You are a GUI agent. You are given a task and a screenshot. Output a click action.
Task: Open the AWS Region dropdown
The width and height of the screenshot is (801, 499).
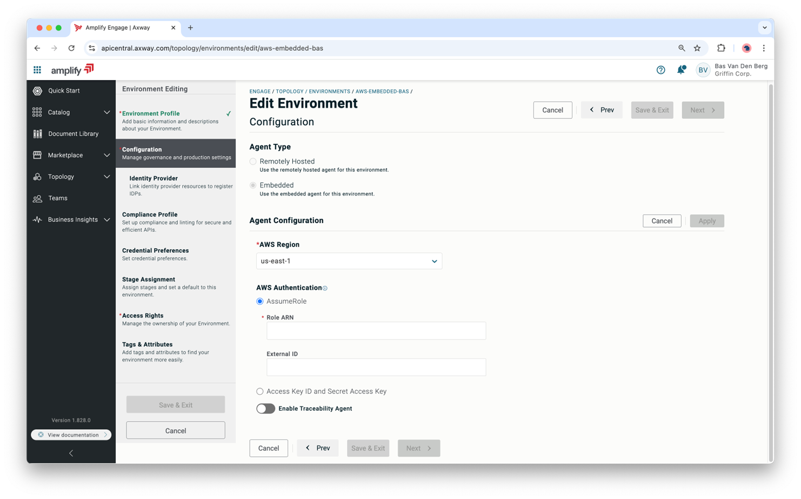coord(349,261)
